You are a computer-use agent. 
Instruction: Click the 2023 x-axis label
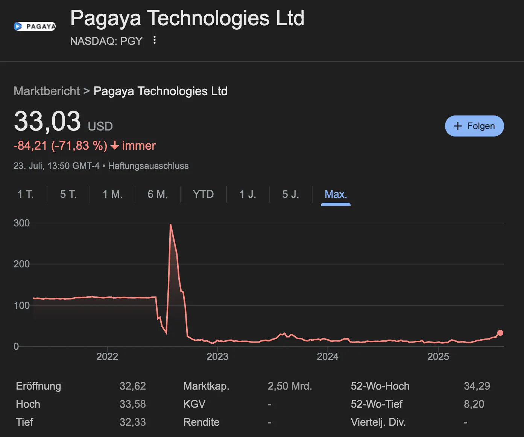pos(217,357)
